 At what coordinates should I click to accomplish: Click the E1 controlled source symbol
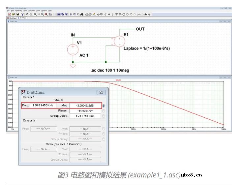pos(119,41)
